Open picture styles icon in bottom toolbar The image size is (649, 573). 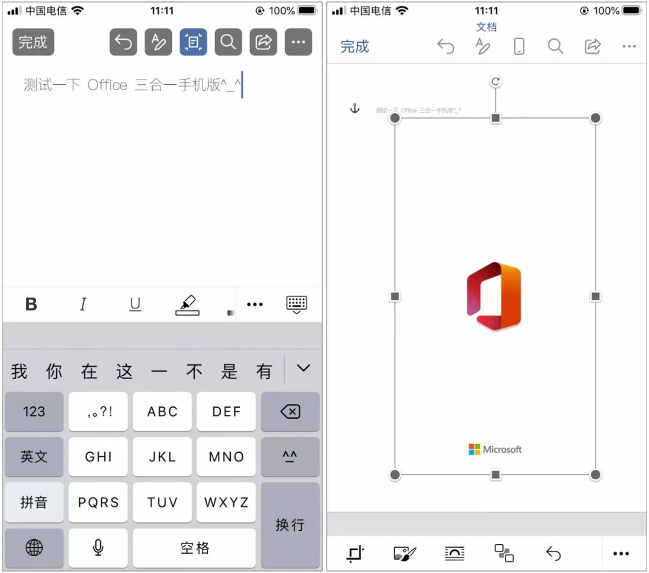pyautogui.click(x=404, y=554)
